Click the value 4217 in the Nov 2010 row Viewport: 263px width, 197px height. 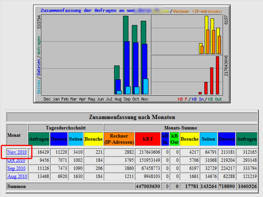pos(194,152)
